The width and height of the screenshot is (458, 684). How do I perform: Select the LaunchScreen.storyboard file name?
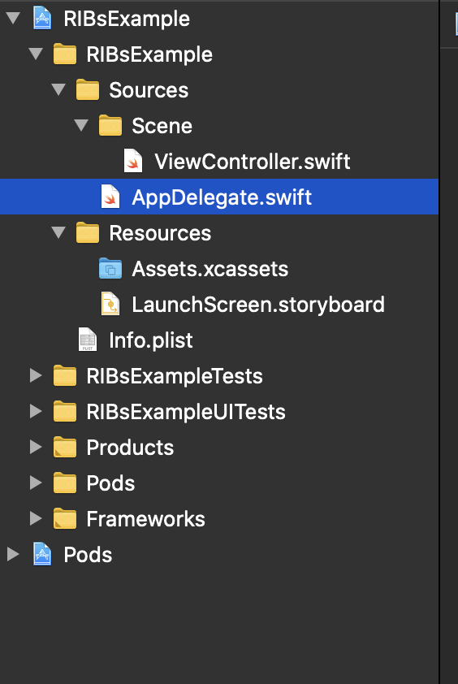258,305
